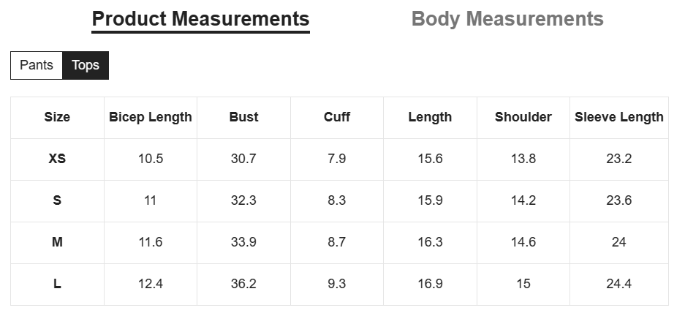
Task: Click the Cuff column header
Action: (337, 117)
